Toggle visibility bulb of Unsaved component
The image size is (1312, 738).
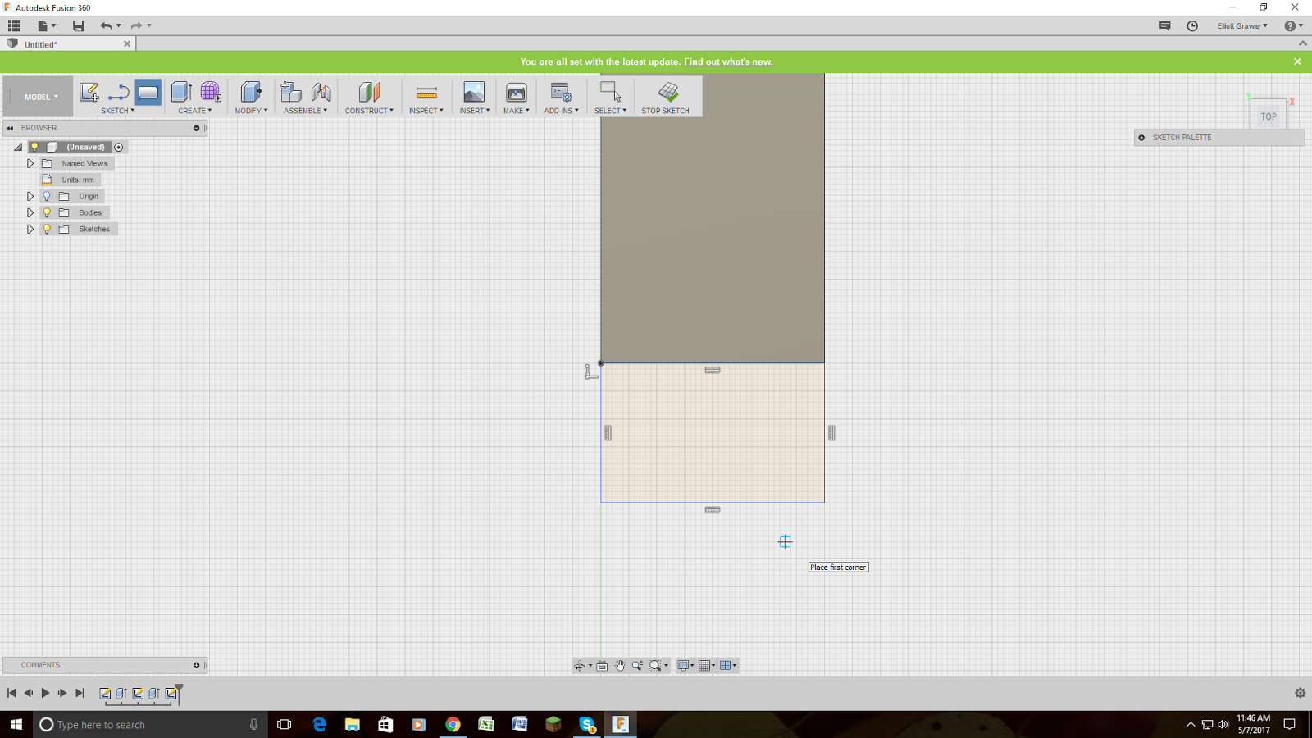click(x=34, y=147)
